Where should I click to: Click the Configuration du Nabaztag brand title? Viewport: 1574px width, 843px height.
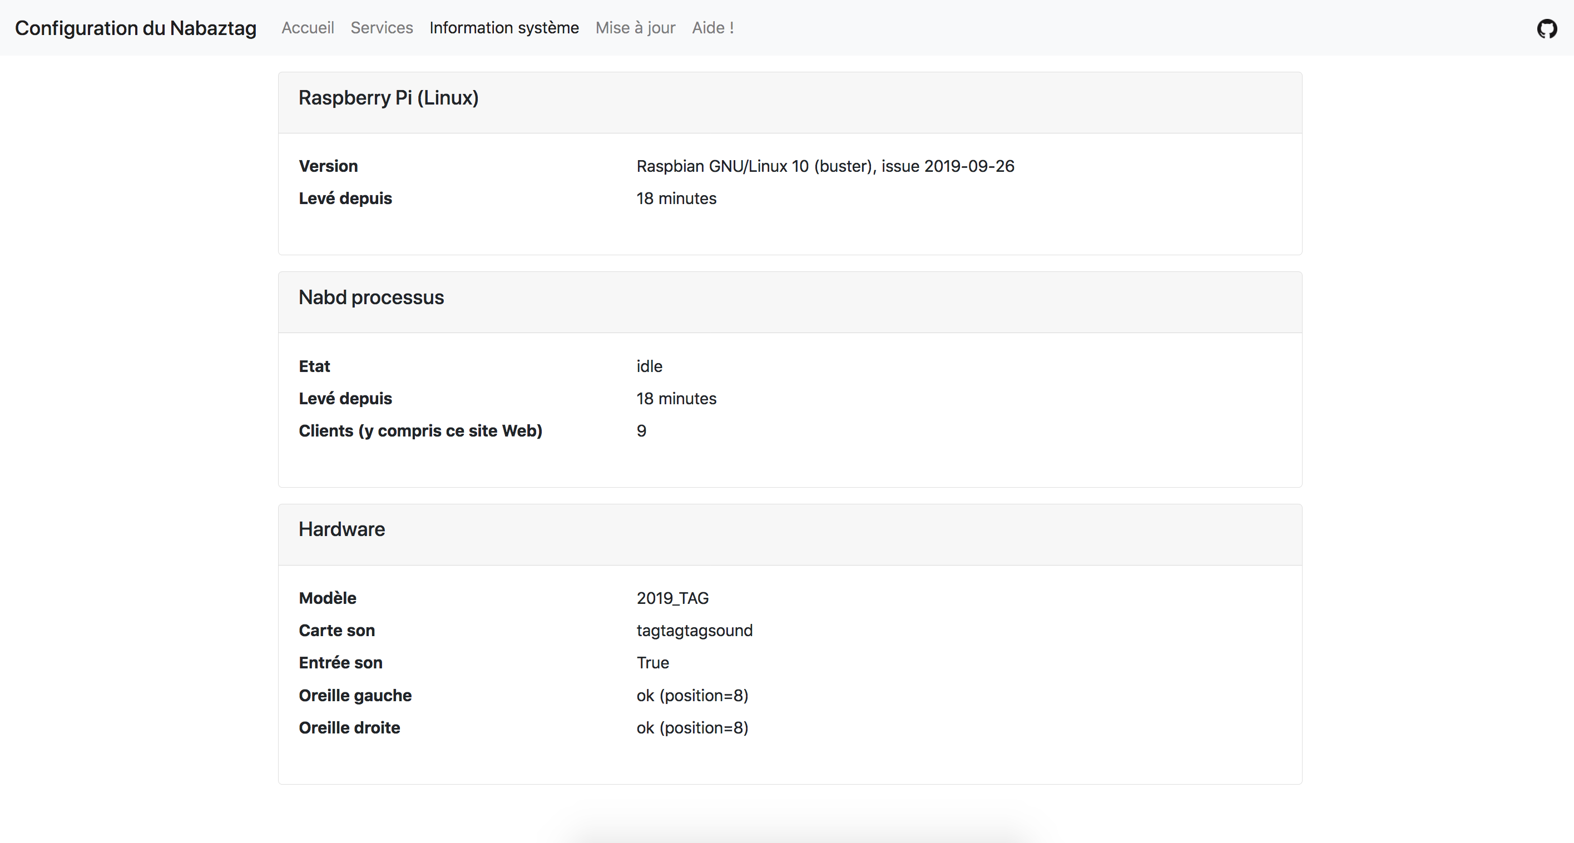click(x=136, y=28)
